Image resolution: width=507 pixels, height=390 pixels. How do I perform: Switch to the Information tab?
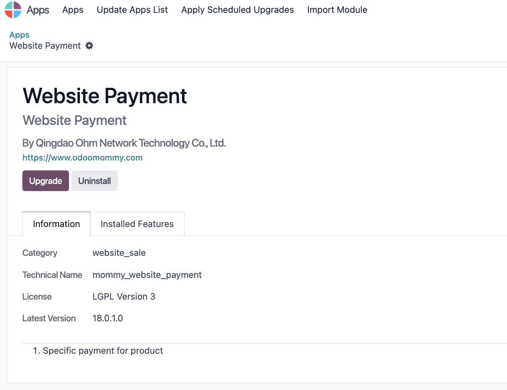click(57, 224)
